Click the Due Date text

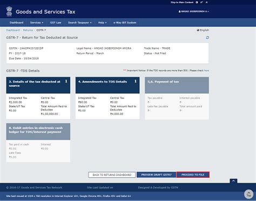point(24,58)
